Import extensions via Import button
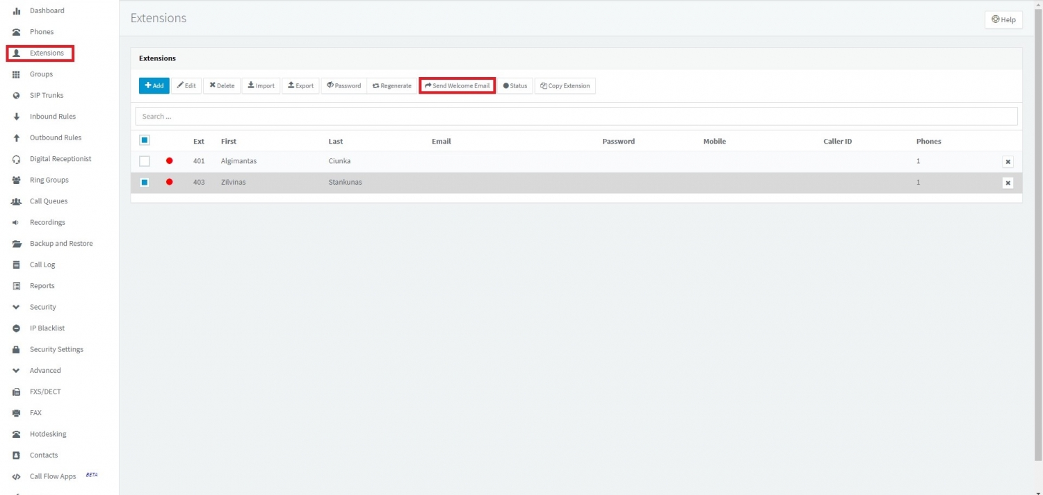This screenshot has width=1043, height=495. [261, 86]
